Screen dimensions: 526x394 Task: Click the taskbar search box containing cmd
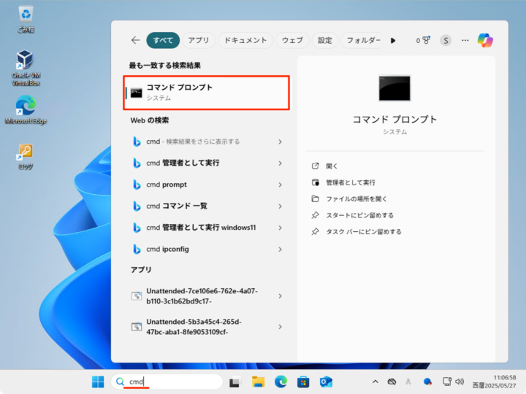[167, 382]
